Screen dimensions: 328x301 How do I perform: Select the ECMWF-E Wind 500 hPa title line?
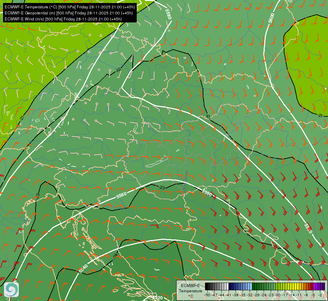pos(63,19)
